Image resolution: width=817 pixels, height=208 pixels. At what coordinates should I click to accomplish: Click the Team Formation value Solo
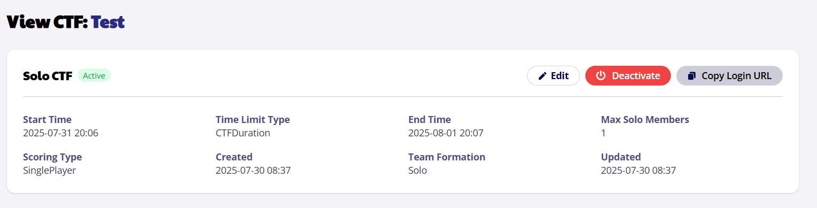pos(417,171)
